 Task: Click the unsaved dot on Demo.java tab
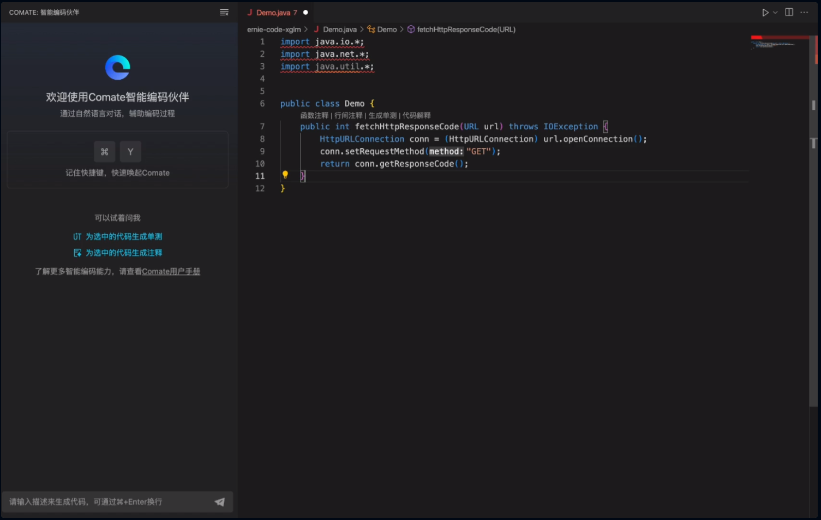click(x=305, y=13)
